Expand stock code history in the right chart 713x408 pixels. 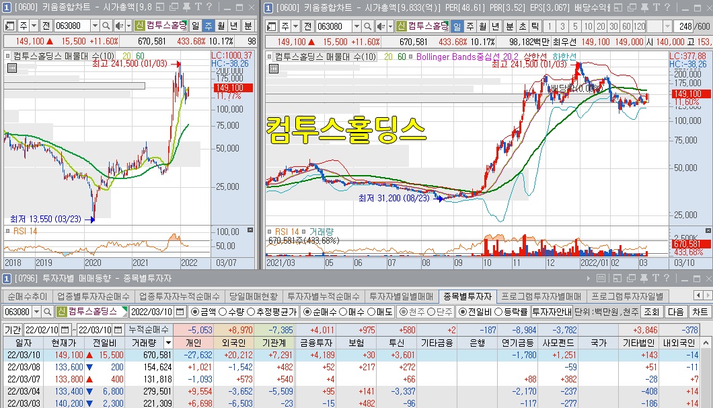click(357, 26)
